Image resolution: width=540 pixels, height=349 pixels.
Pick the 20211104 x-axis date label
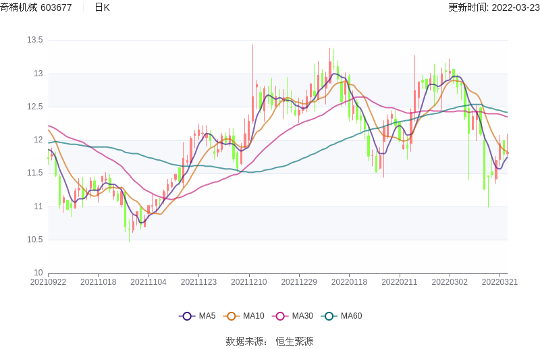coord(148,282)
